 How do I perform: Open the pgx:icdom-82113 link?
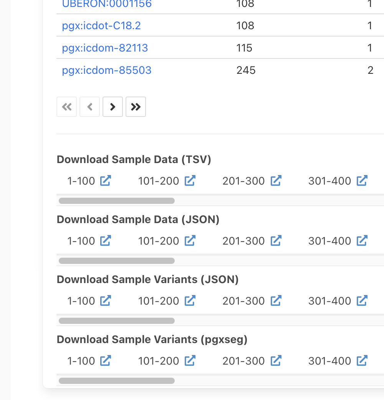pyautogui.click(x=105, y=48)
